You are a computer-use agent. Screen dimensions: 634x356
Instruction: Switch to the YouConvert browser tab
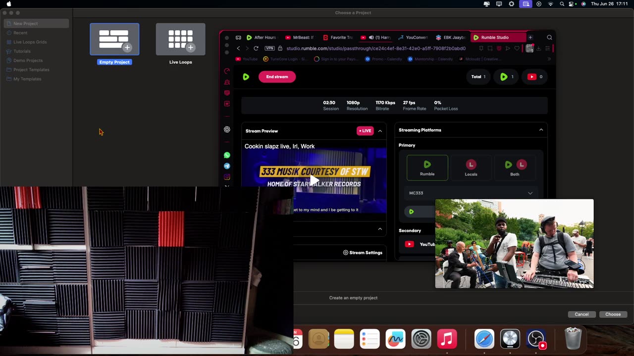(414, 38)
